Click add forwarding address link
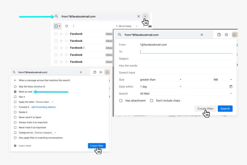 43,107
